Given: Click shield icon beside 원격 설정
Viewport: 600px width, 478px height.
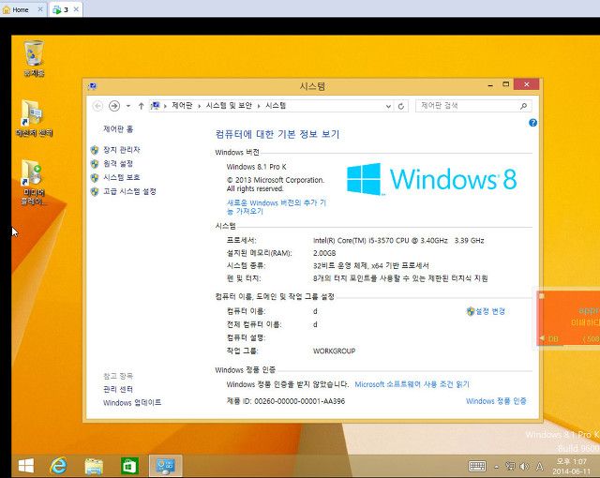Looking at the screenshot, I should coord(95,164).
